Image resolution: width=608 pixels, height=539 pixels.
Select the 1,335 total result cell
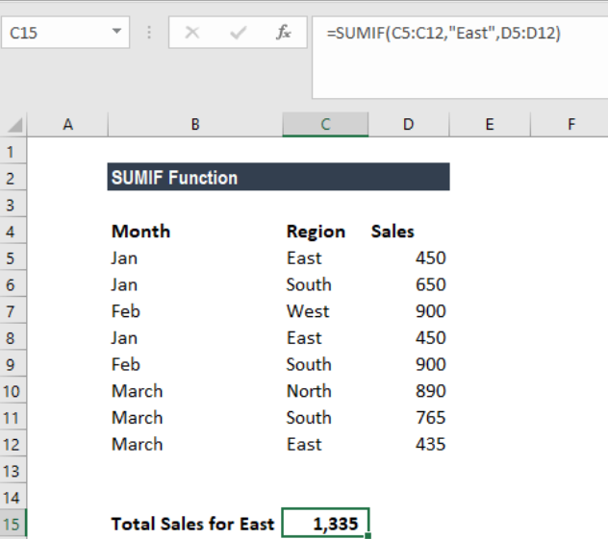(325, 523)
